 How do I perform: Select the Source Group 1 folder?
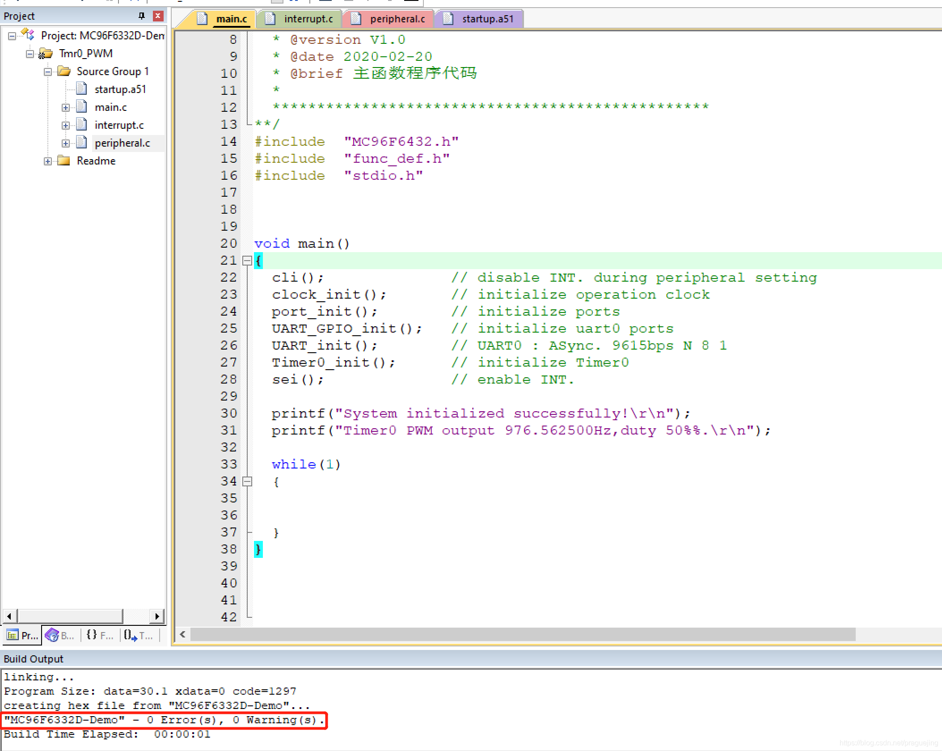coord(113,72)
